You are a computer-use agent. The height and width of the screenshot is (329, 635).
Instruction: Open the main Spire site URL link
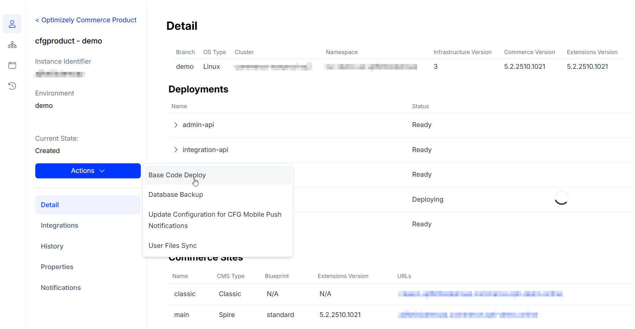tap(468, 315)
